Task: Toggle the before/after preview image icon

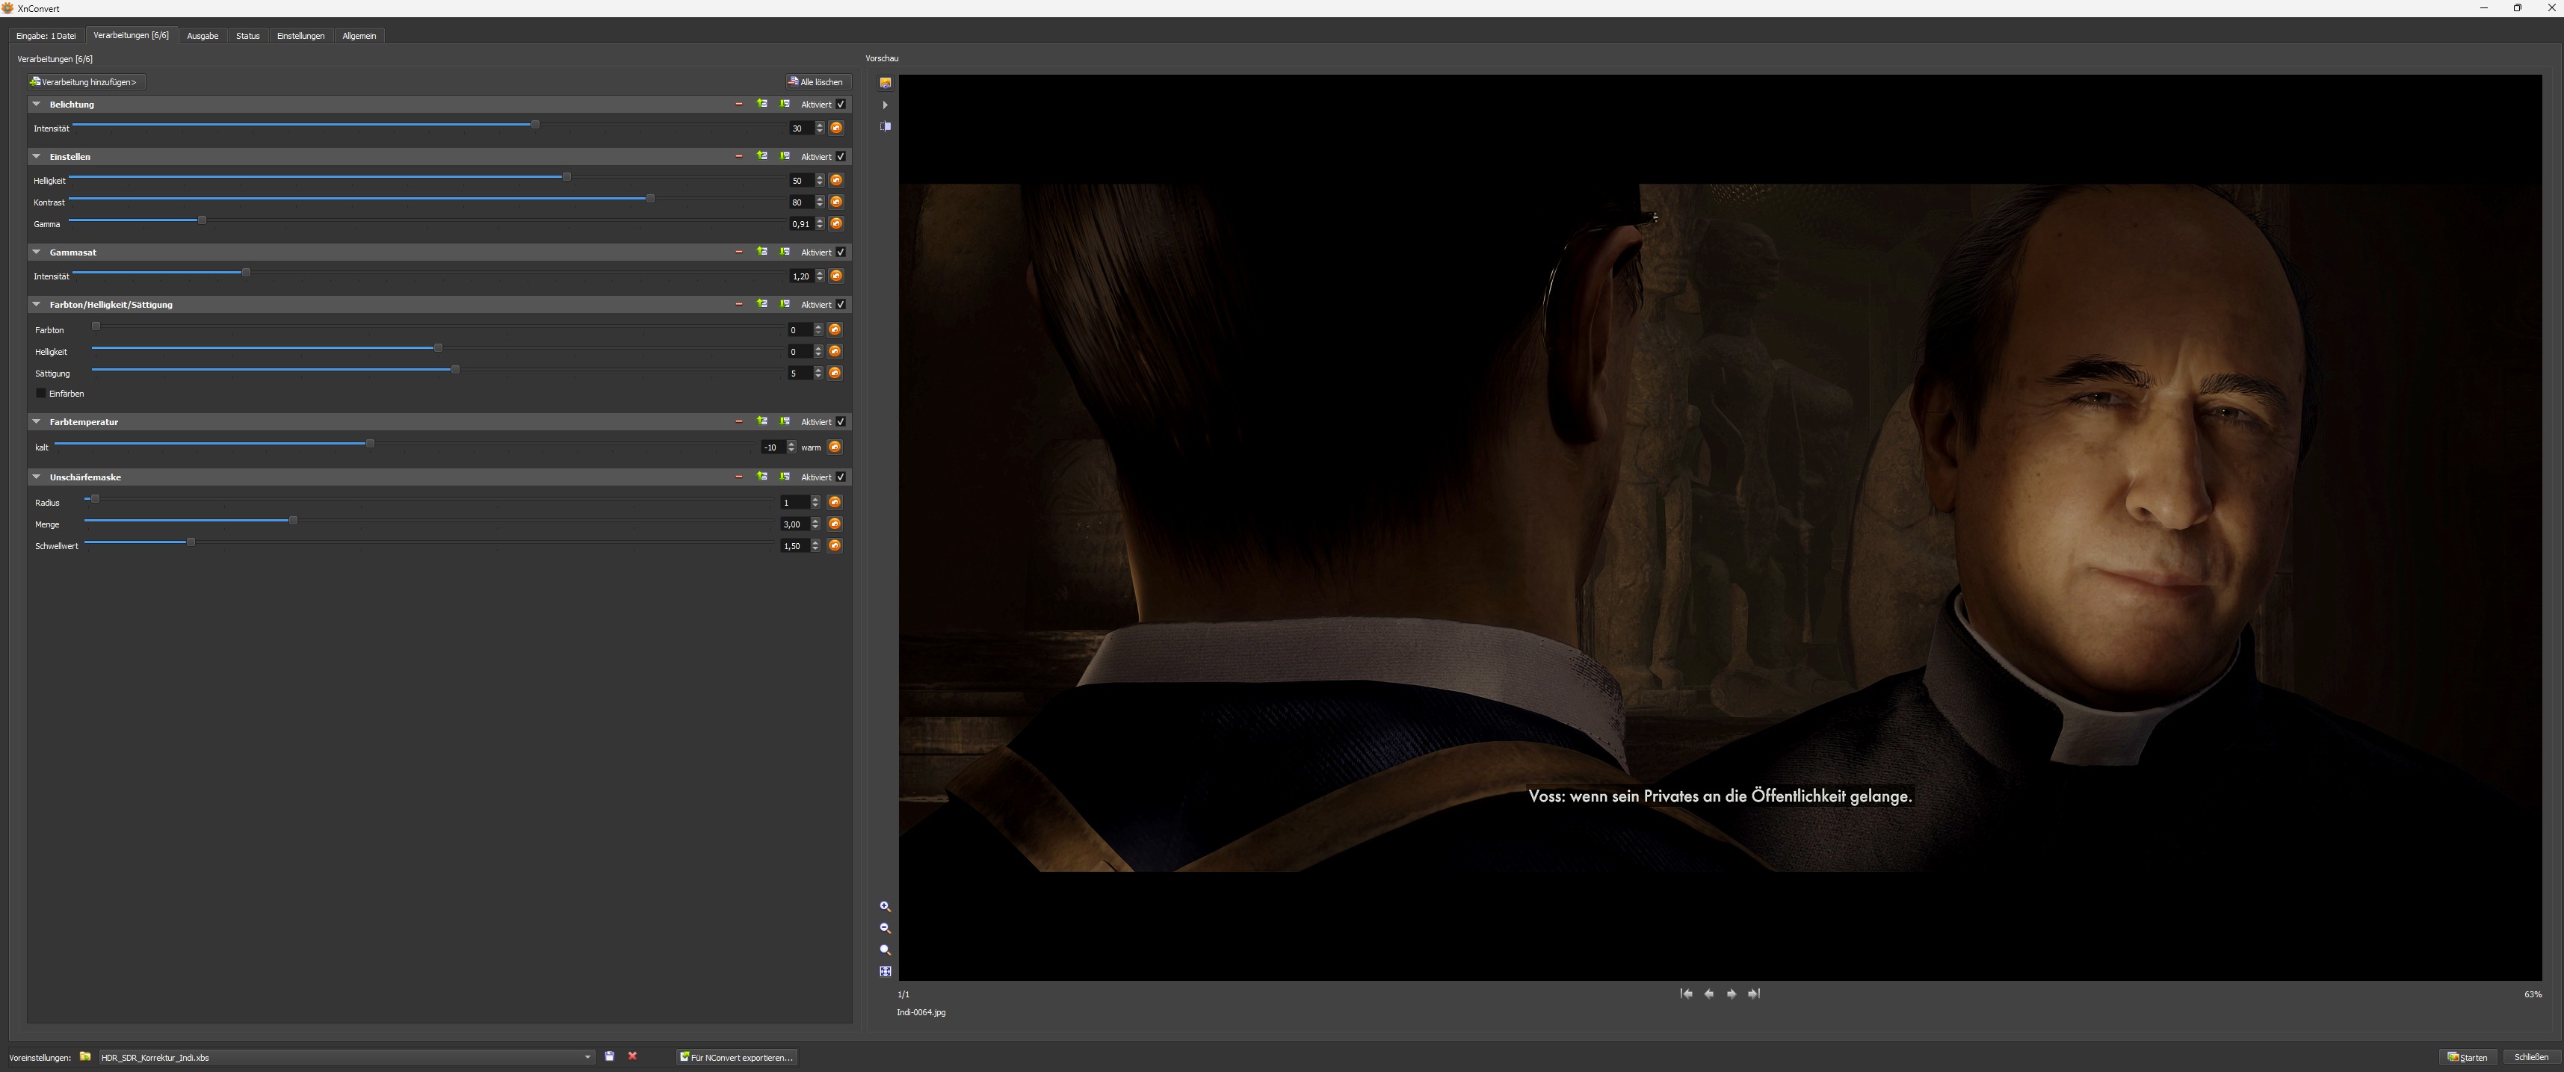Action: click(x=885, y=83)
